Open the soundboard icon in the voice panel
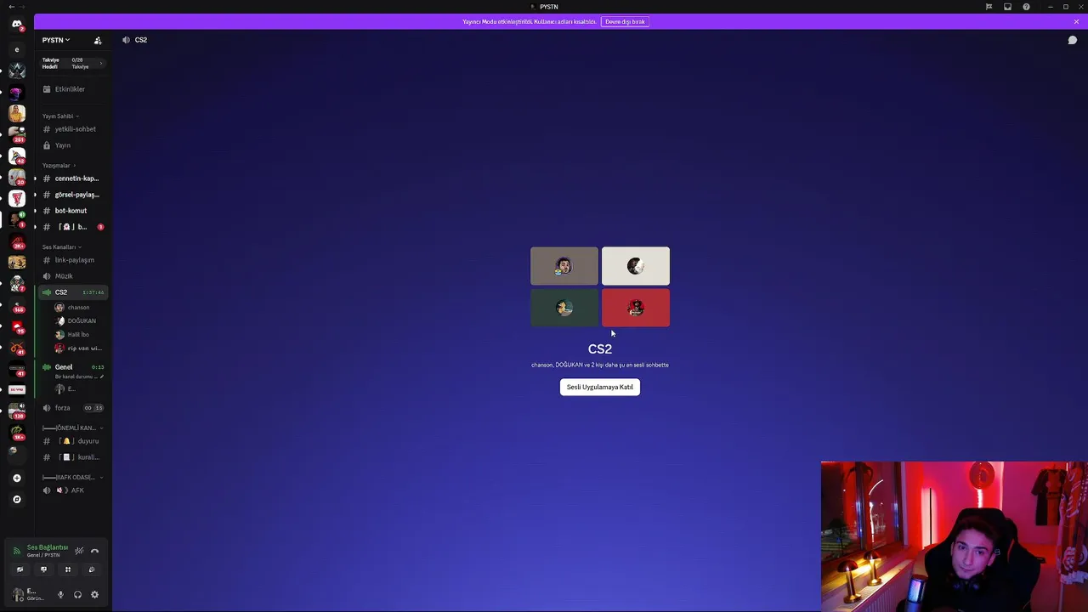1088x612 pixels. [x=92, y=569]
